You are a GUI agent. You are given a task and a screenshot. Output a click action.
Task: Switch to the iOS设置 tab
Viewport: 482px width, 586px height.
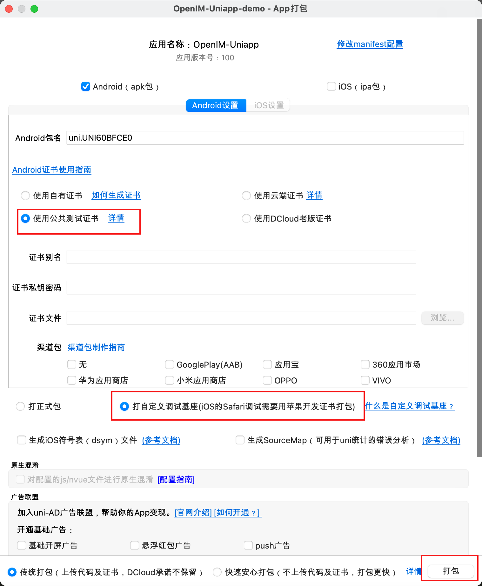click(x=269, y=105)
